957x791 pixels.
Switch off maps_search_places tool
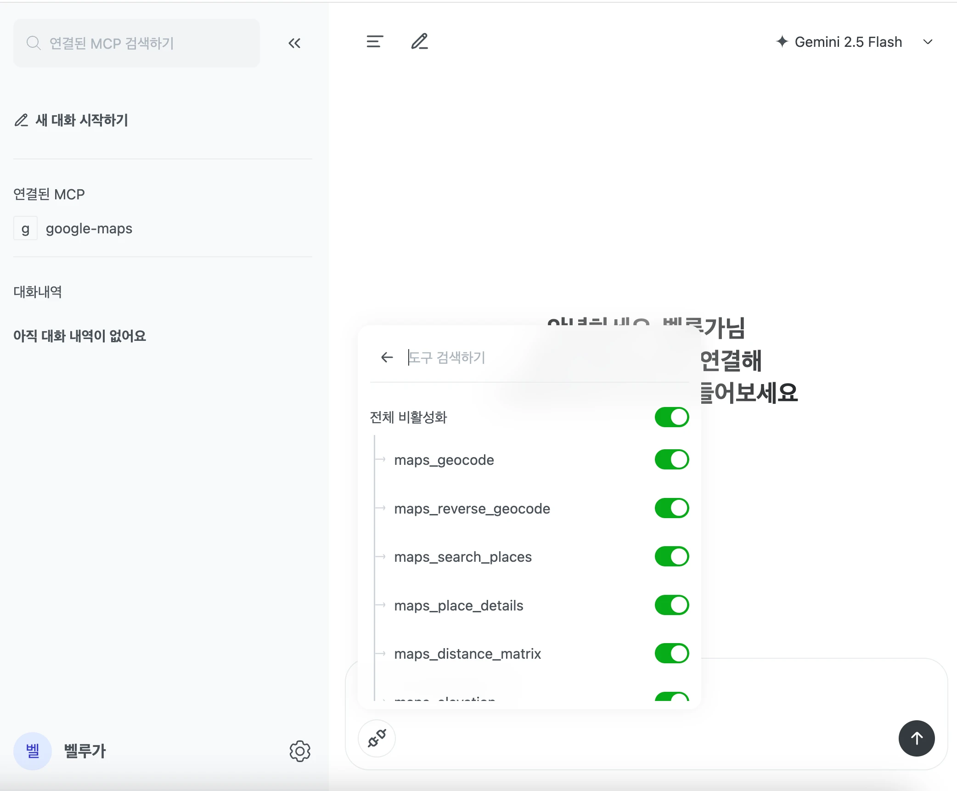pos(672,556)
